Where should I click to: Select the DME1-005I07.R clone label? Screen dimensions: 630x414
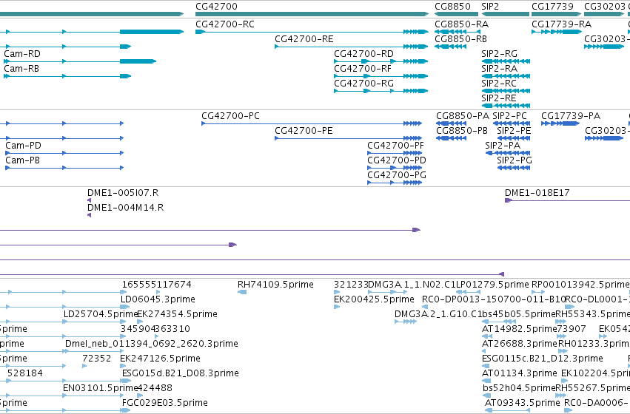123,193
